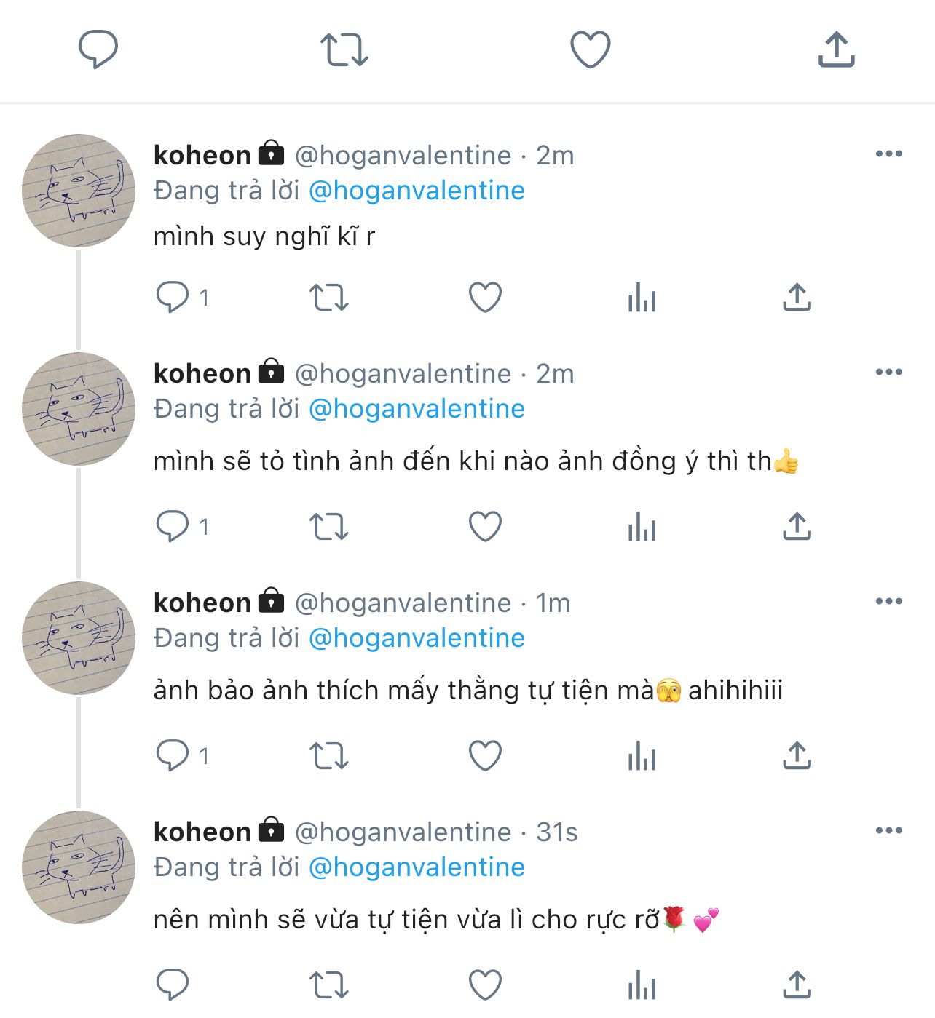This screenshot has width=935, height=1018.
Task: Open more options for "mình suy nghĩ kĩ r" tweet
Action: coord(888,154)
